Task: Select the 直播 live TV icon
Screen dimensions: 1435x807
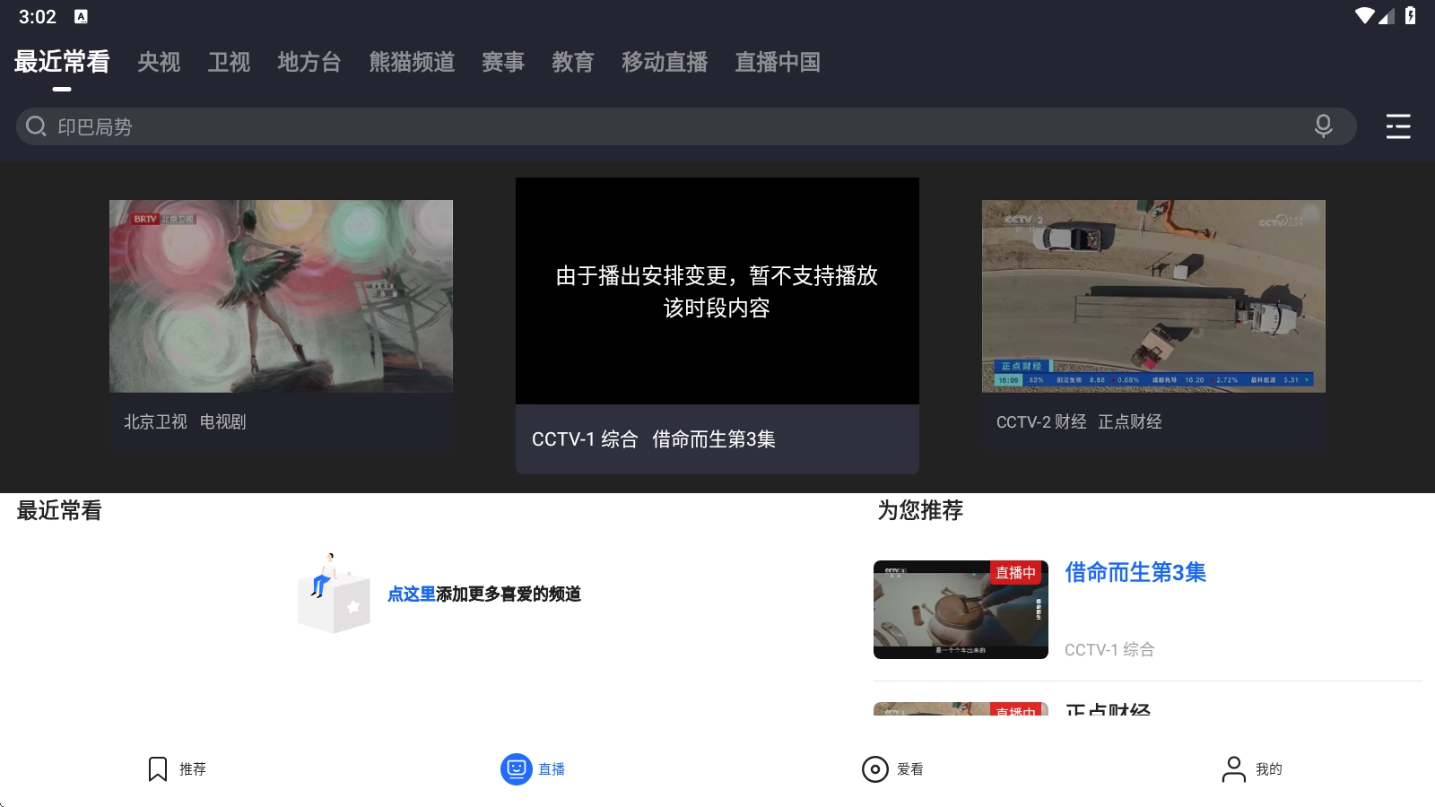Action: (517, 768)
